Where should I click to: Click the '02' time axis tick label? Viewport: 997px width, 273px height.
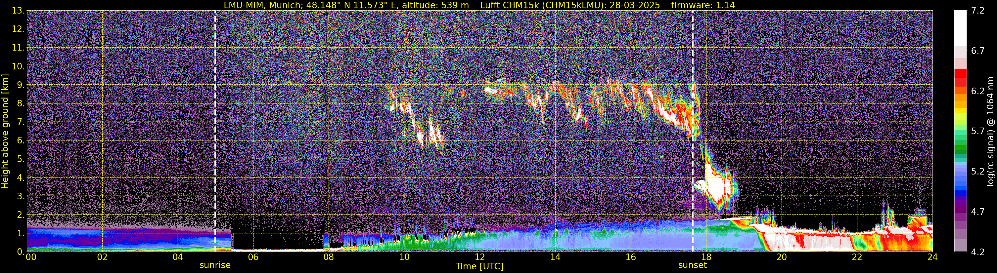[x=102, y=257]
